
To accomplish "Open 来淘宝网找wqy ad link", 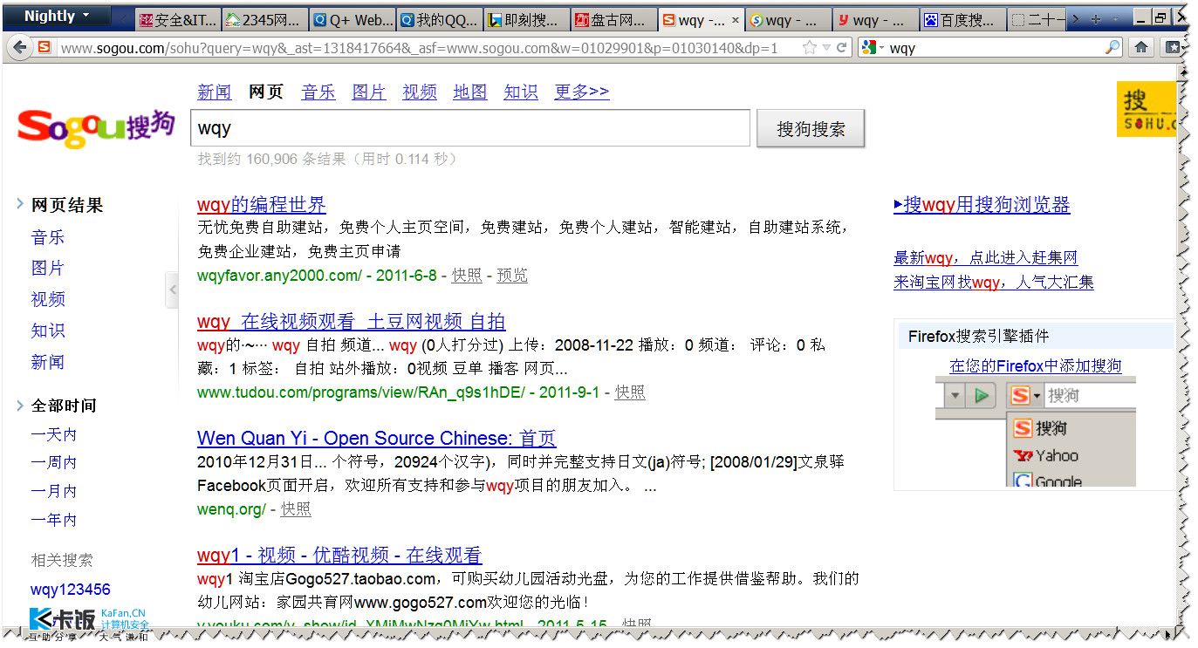I will click(994, 283).
